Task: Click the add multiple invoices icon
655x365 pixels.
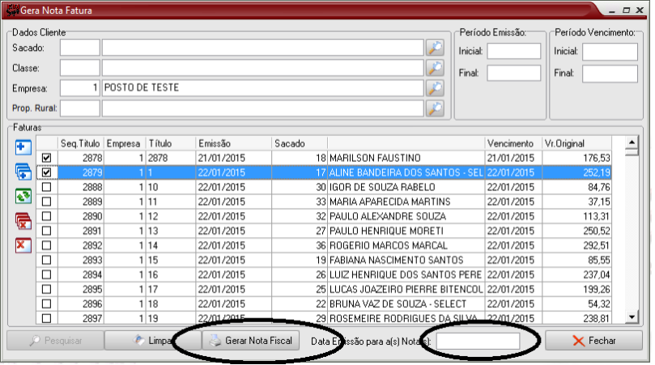Action: click(x=23, y=172)
